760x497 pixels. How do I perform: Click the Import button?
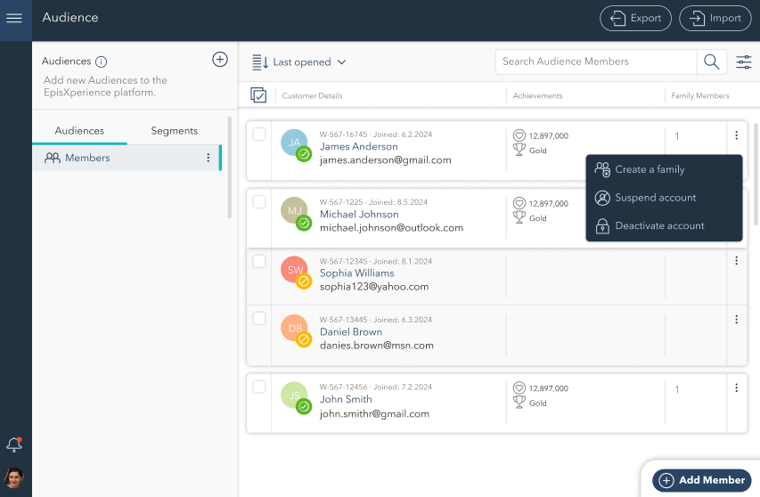(715, 19)
